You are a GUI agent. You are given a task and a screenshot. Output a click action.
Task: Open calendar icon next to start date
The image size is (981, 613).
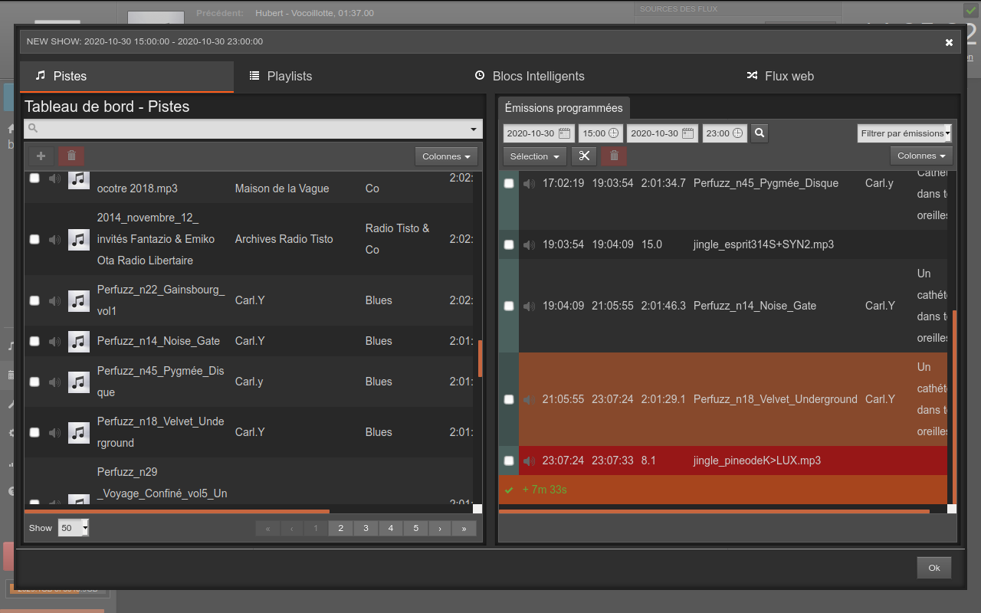pyautogui.click(x=565, y=133)
